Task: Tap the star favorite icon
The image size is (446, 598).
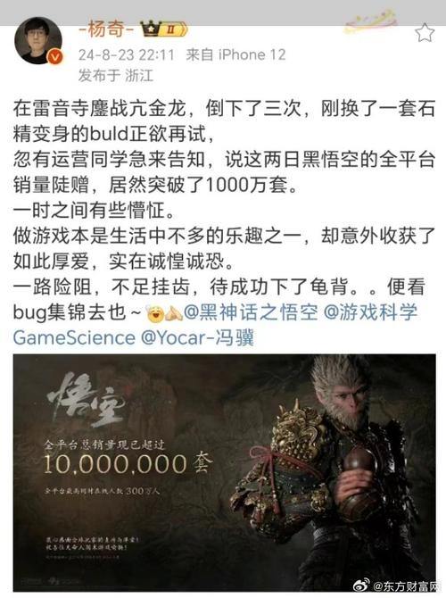Action: [x=425, y=33]
